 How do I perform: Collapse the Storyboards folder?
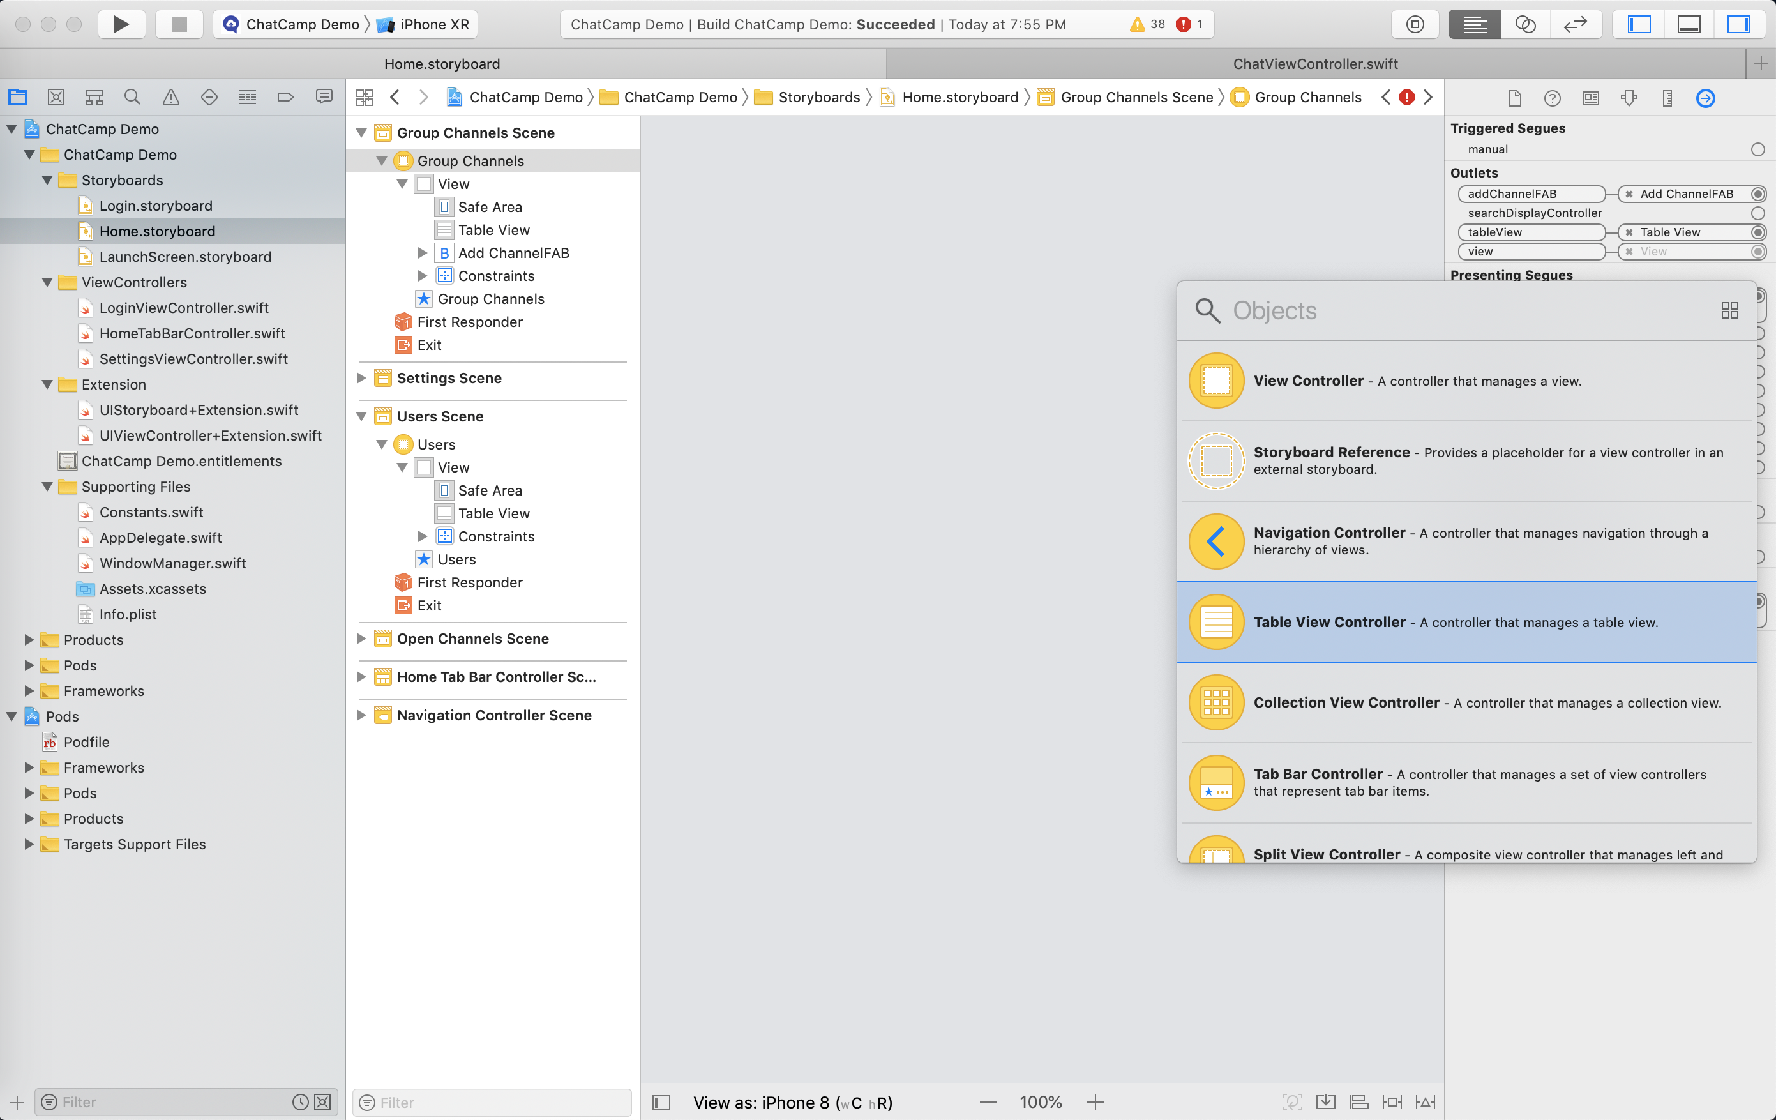[47, 180]
